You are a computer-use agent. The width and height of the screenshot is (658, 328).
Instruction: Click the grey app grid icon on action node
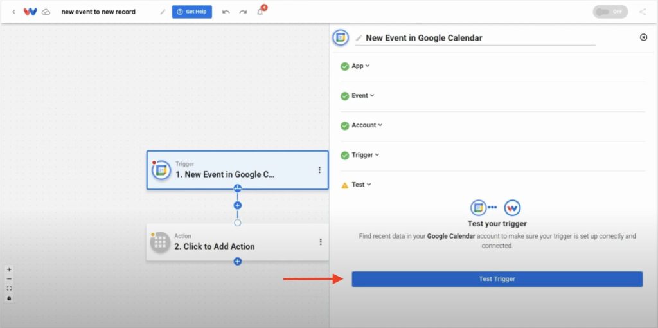click(x=160, y=242)
